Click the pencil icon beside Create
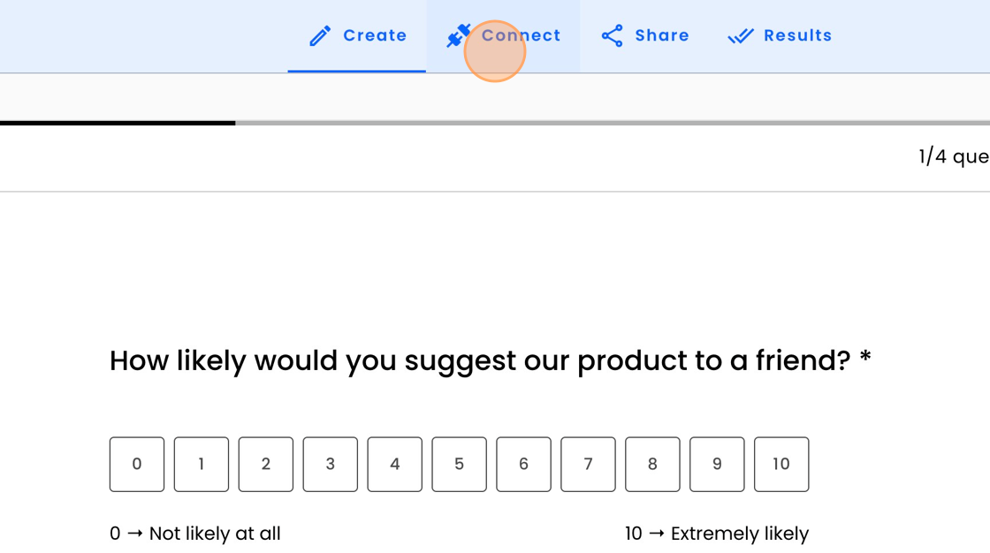 [x=320, y=36]
